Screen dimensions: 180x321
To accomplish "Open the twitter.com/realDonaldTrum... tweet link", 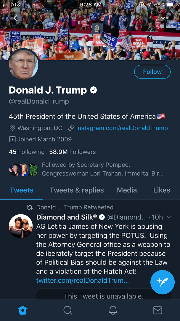I will 82,281.
